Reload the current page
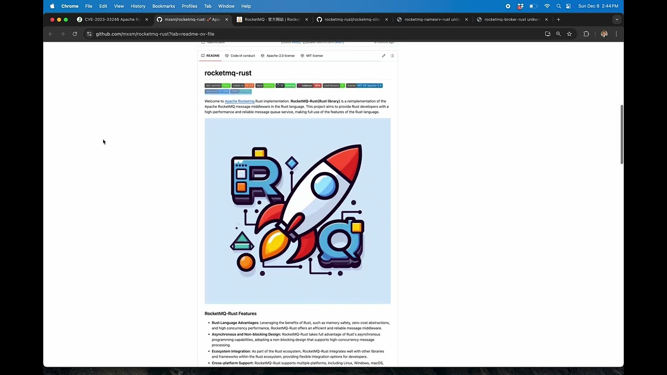Viewport: 667px width, 375px height. tap(75, 34)
